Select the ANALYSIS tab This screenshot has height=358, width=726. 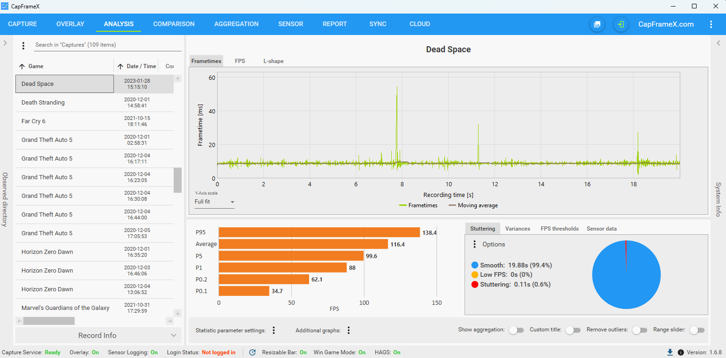[x=119, y=24]
